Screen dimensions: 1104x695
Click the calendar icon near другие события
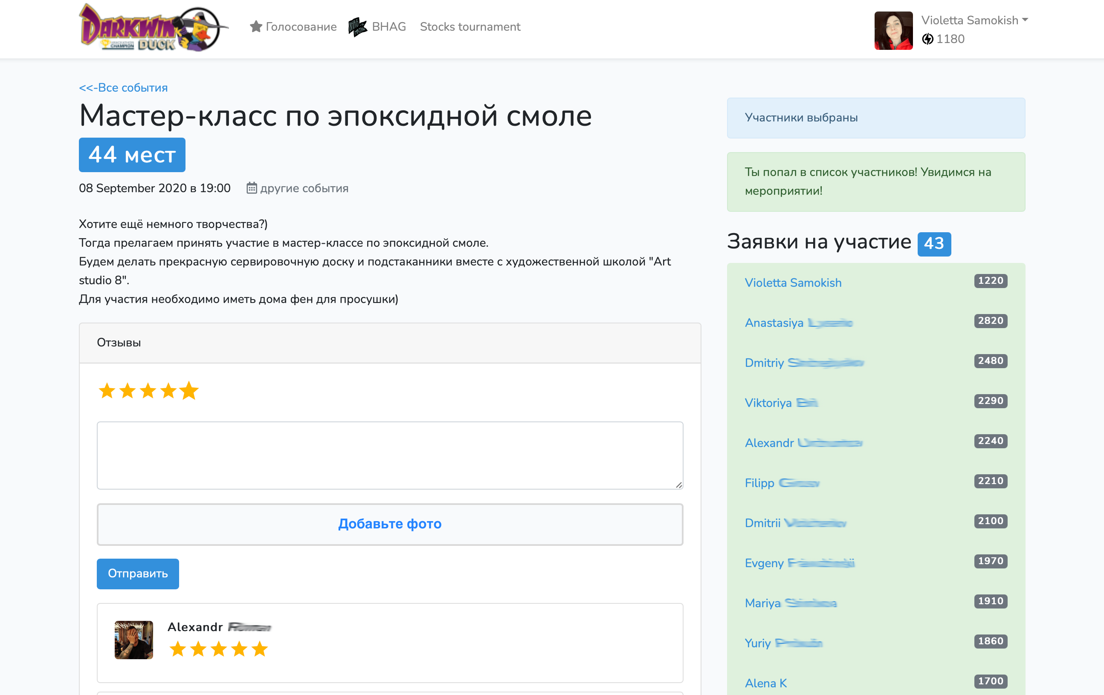pyautogui.click(x=251, y=188)
